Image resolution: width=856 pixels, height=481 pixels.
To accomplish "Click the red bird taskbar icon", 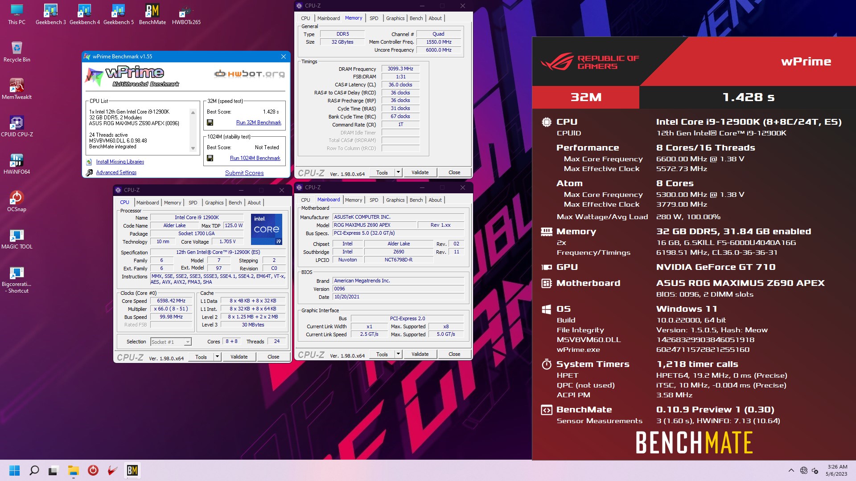I will [112, 470].
